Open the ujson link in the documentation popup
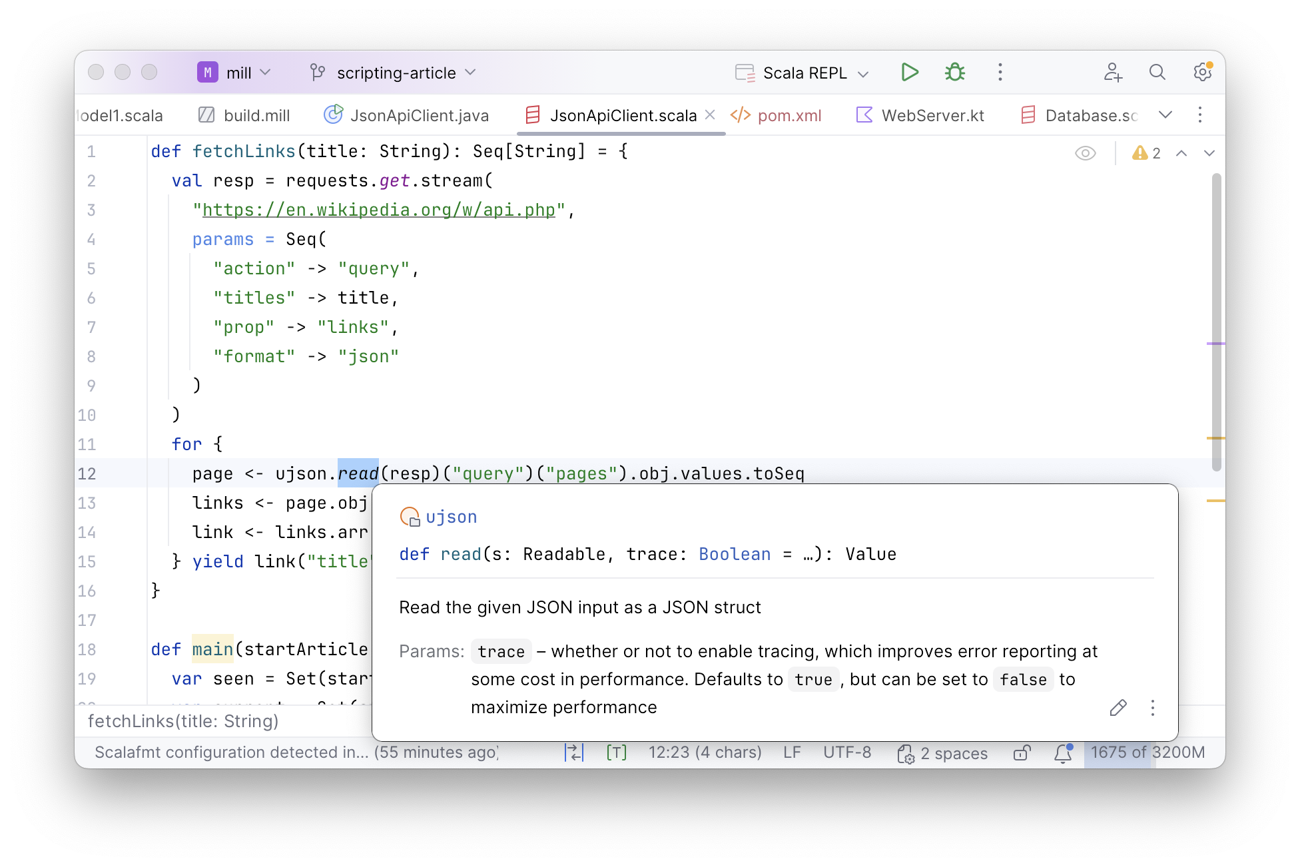1300x867 pixels. pyautogui.click(x=451, y=516)
